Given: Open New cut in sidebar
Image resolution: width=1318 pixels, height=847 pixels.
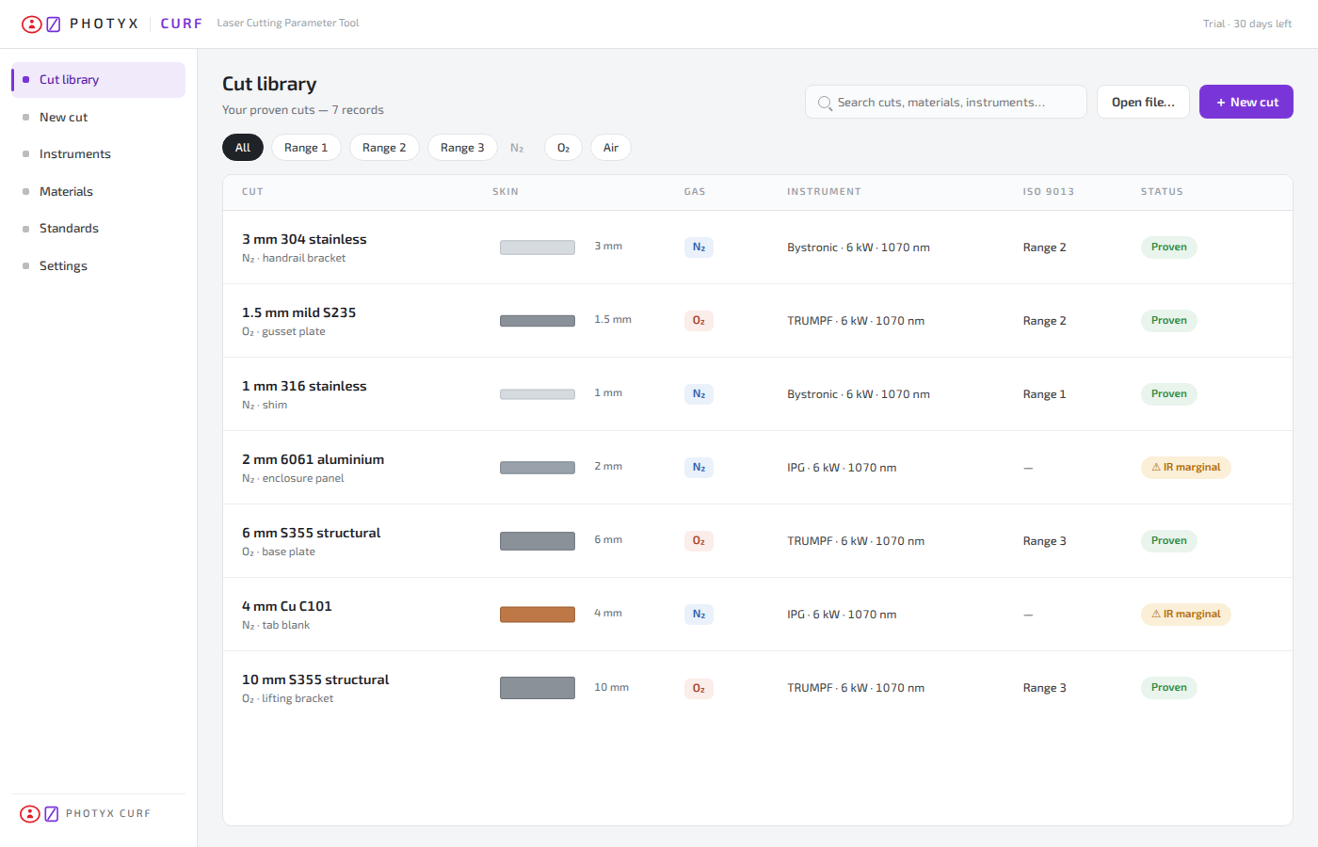Looking at the screenshot, I should [x=98, y=118].
